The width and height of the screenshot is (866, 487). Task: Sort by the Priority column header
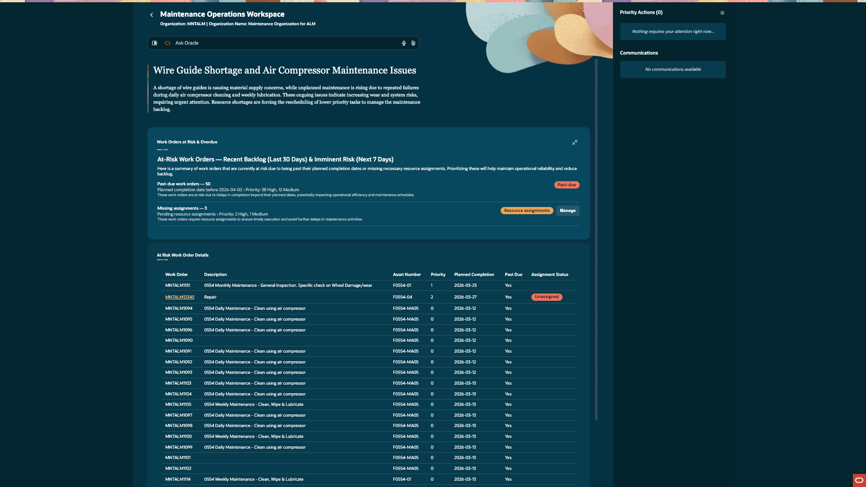pyautogui.click(x=438, y=274)
